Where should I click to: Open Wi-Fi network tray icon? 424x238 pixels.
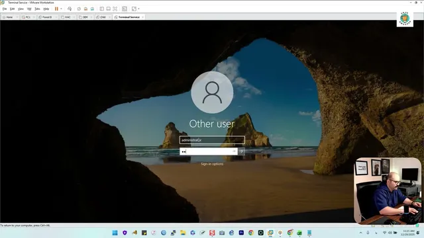pos(384,233)
